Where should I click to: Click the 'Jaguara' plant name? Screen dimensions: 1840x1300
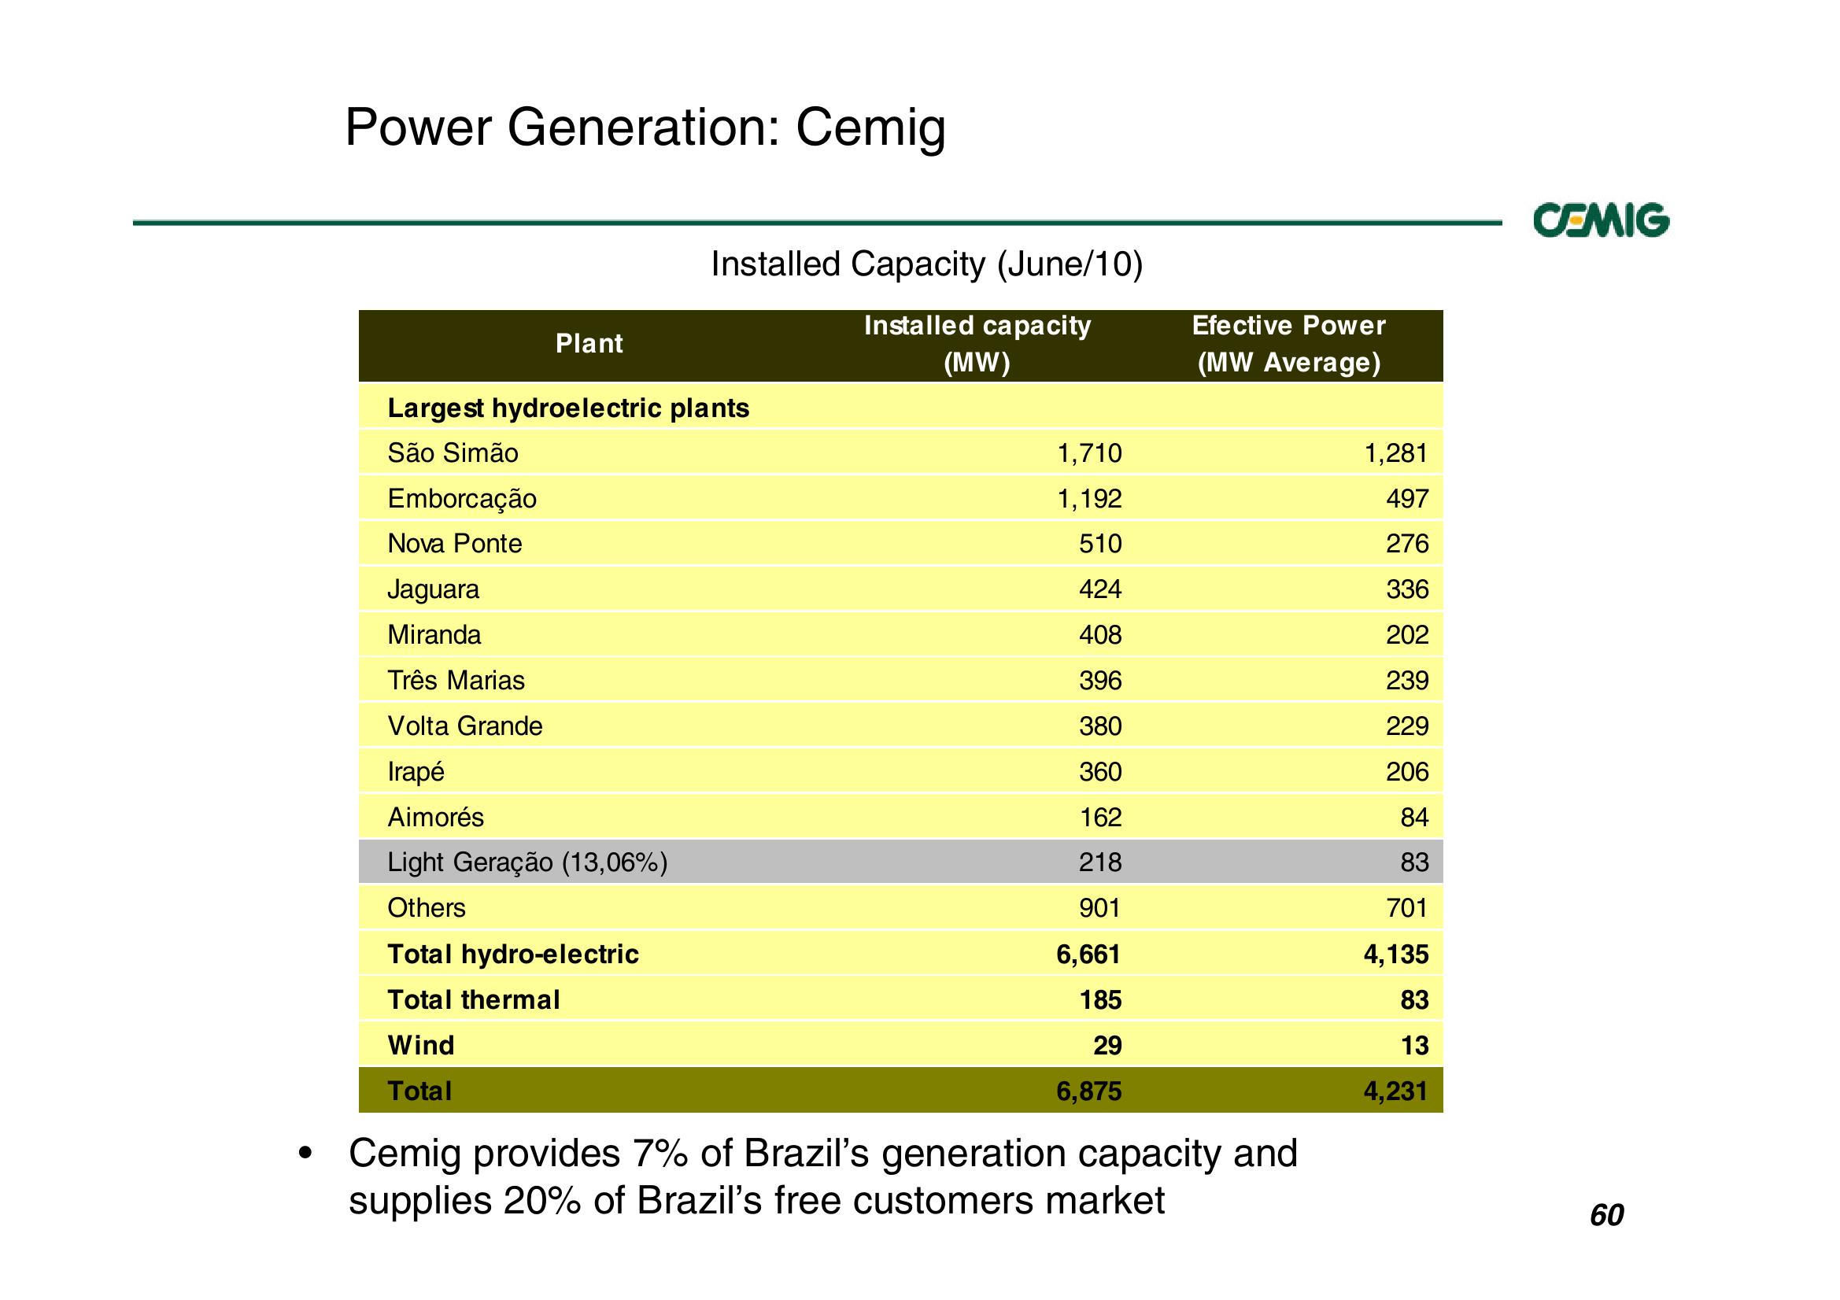pos(433,590)
